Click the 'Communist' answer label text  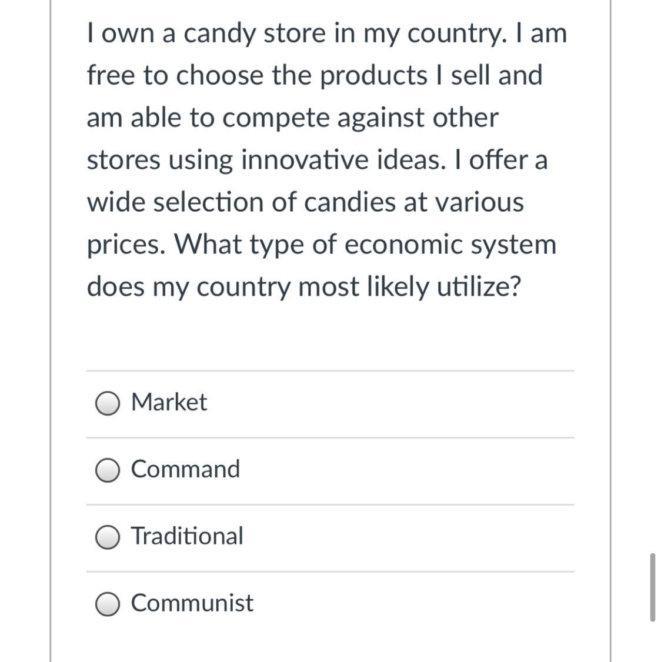coord(192,603)
